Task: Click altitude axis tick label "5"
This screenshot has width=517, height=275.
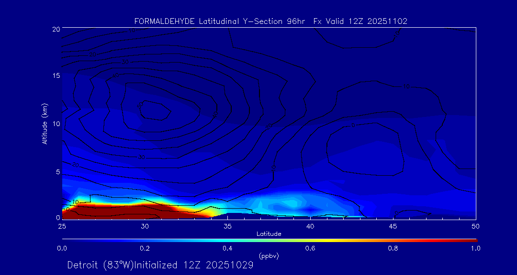Action: point(57,172)
